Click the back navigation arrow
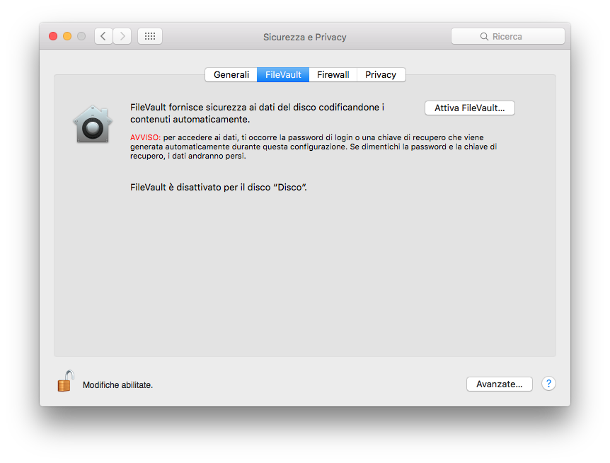Screen dimensions: 610x463 [103, 37]
